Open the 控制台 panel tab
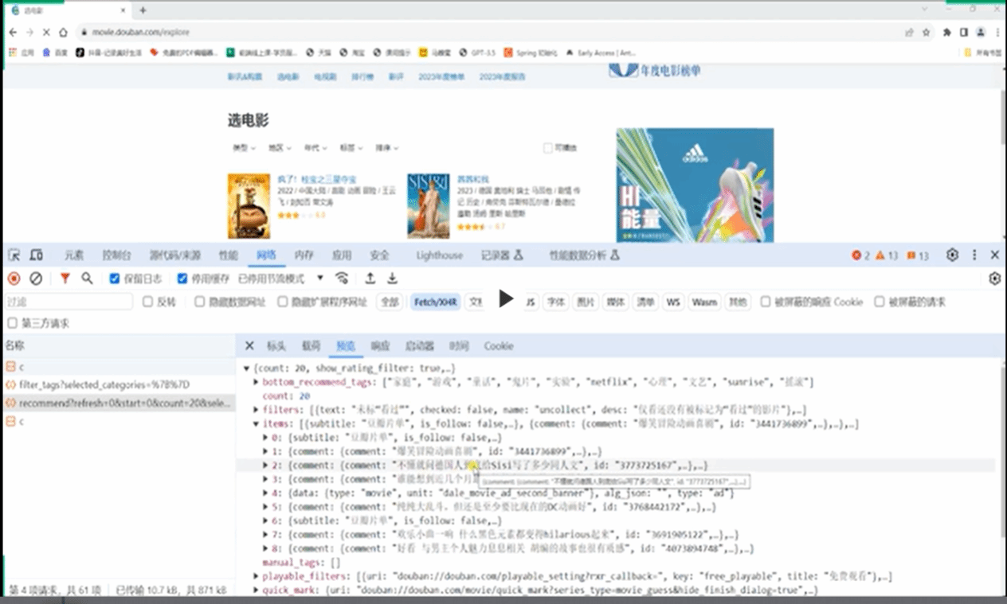The height and width of the screenshot is (604, 1007). point(116,255)
